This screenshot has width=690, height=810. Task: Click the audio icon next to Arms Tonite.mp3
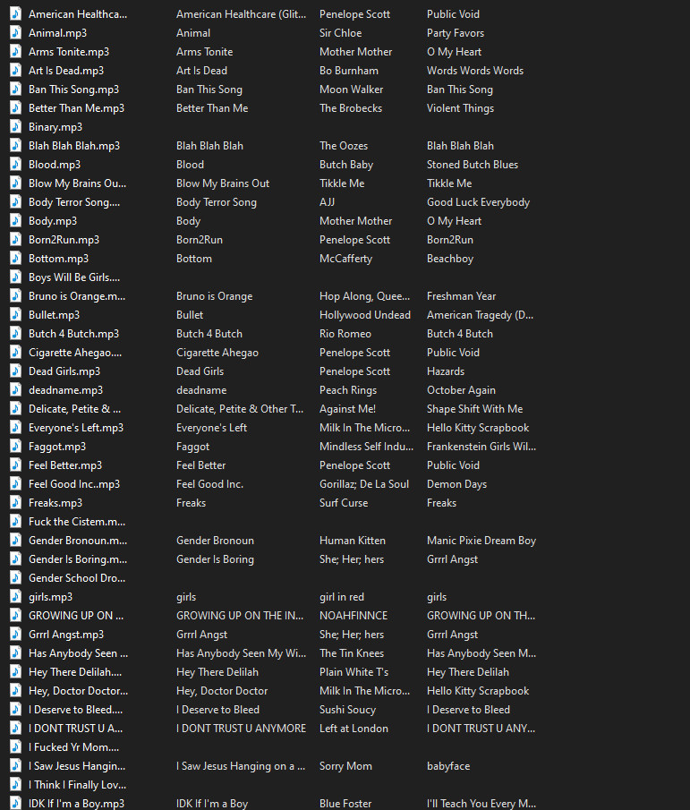(x=16, y=51)
